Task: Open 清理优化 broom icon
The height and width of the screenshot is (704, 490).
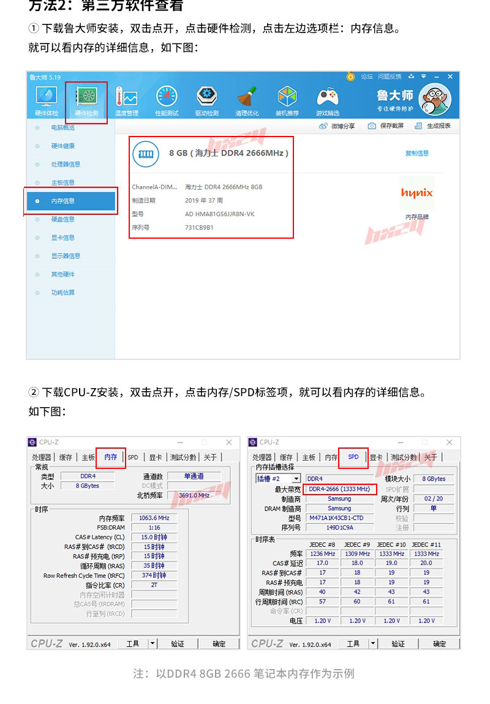Action: click(x=247, y=101)
